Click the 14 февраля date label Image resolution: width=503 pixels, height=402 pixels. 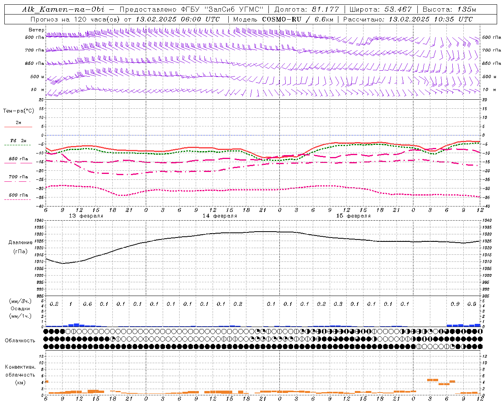point(220,216)
